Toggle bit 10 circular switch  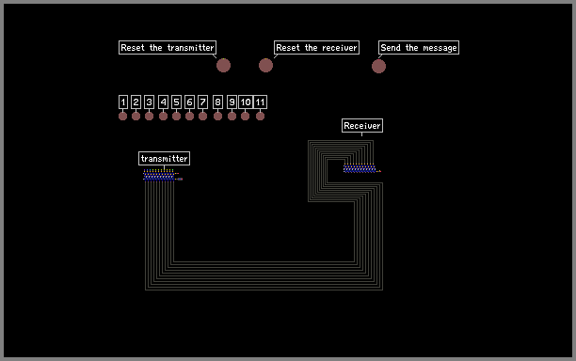245,116
